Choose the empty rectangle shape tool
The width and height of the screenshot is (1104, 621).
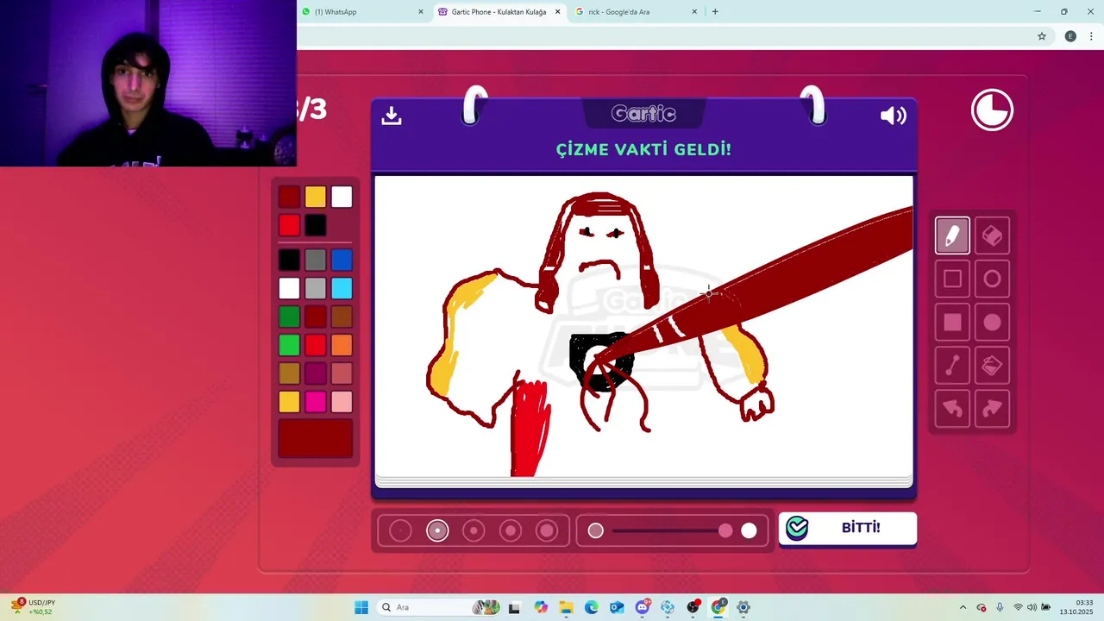pos(952,279)
